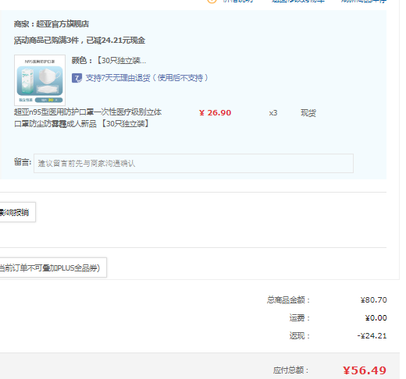Click the 总商品金额 ¥80.70 value
Image resolution: width=406 pixels, height=379 pixels.
point(374,300)
